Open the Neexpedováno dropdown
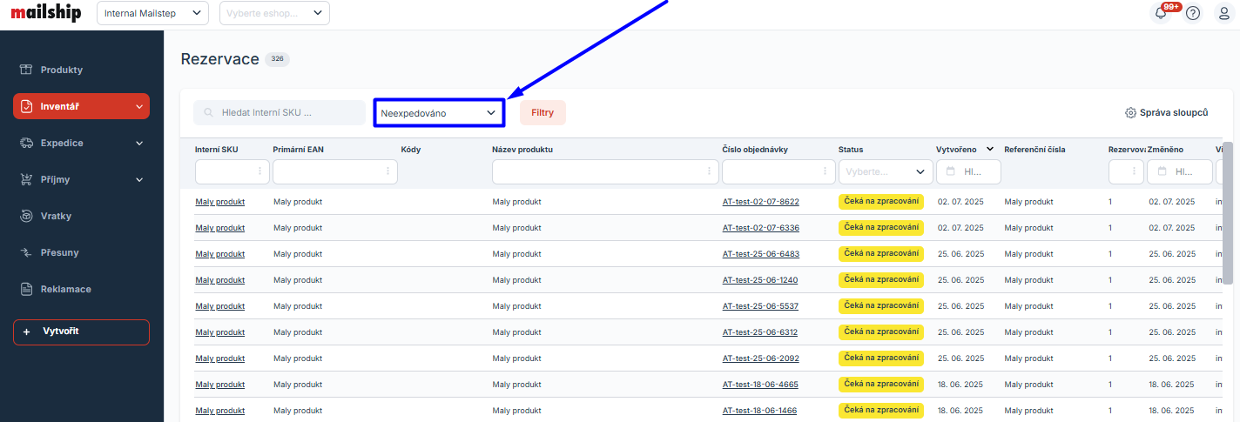 pyautogui.click(x=439, y=113)
